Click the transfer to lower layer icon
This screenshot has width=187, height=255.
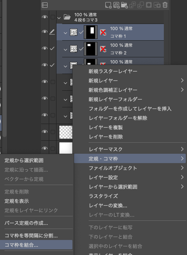133,5
